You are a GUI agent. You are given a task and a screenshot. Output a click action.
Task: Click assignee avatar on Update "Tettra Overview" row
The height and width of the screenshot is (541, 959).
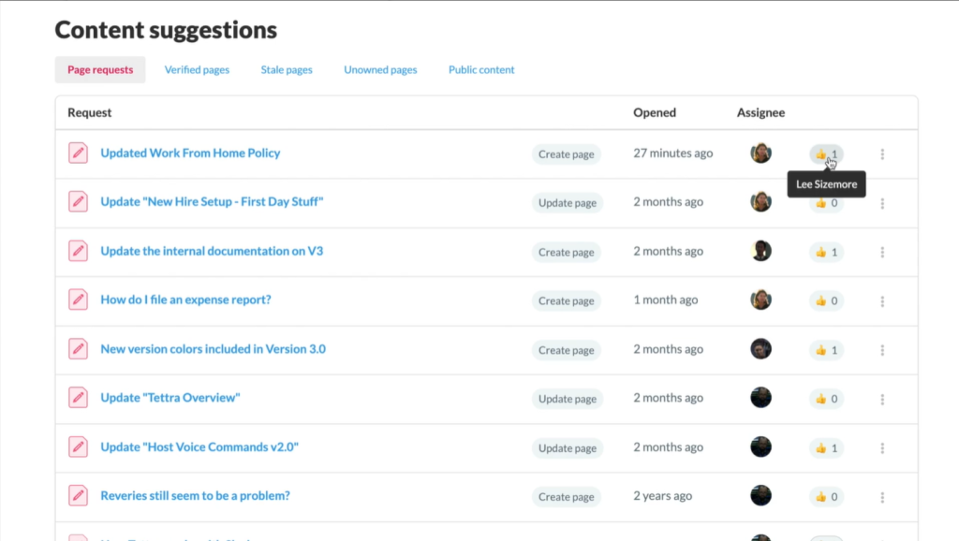(760, 398)
